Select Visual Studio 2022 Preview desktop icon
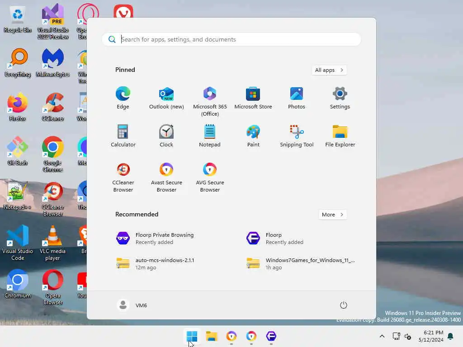 [x=53, y=22]
